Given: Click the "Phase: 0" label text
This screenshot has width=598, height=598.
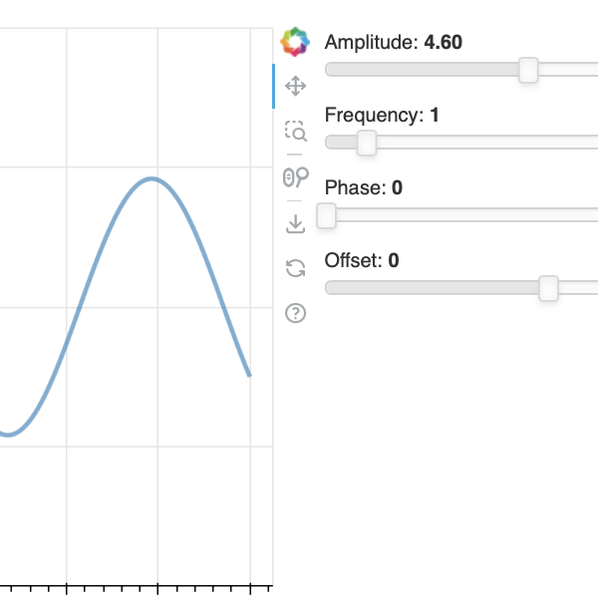Looking at the screenshot, I should 363,188.
